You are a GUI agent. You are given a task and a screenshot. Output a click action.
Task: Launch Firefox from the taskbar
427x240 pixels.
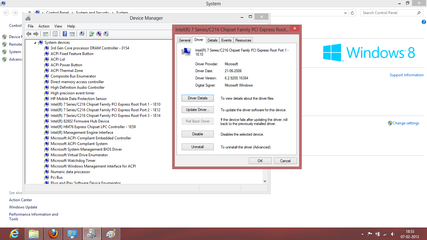pos(53,233)
